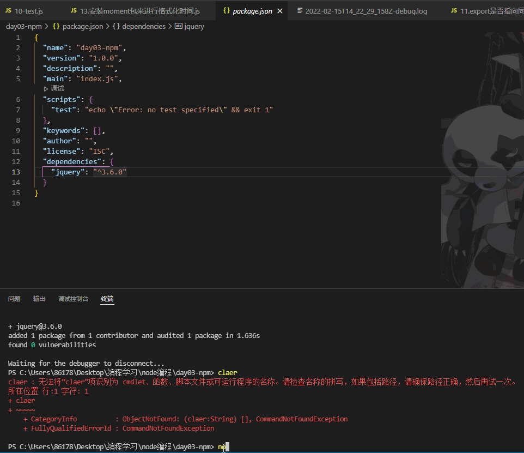Image resolution: width=524 pixels, height=453 pixels.
Task: Select the package.json editor tab
Action: (252, 11)
